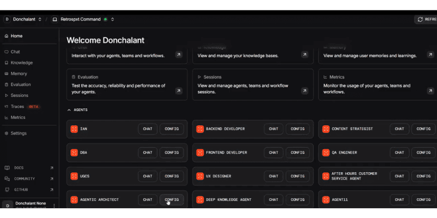Open the Metrics card arrow icon
This screenshot has width=437, height=218.
coord(430,90)
